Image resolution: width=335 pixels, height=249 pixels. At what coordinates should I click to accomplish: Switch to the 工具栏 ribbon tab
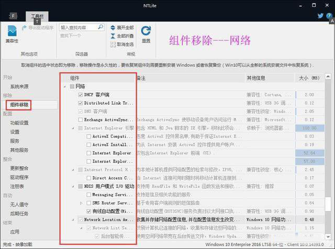(37, 16)
